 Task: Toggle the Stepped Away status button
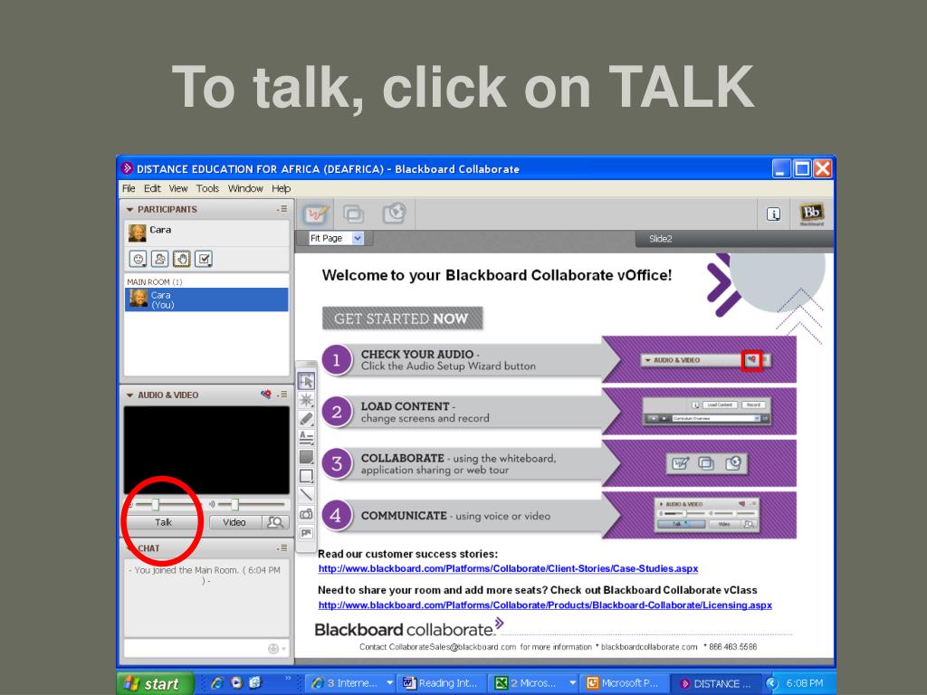point(159,258)
